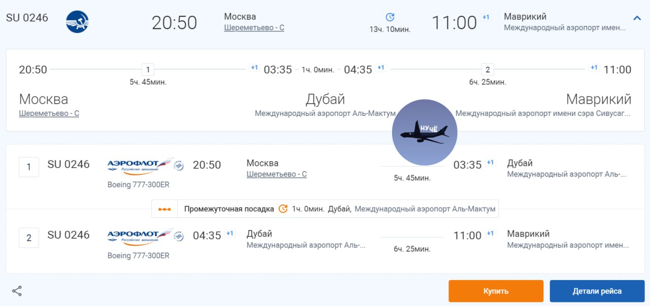Screen dimensions: 650x306
Task: Click the +1 day badge next to header 11:00
Action: [486, 17]
